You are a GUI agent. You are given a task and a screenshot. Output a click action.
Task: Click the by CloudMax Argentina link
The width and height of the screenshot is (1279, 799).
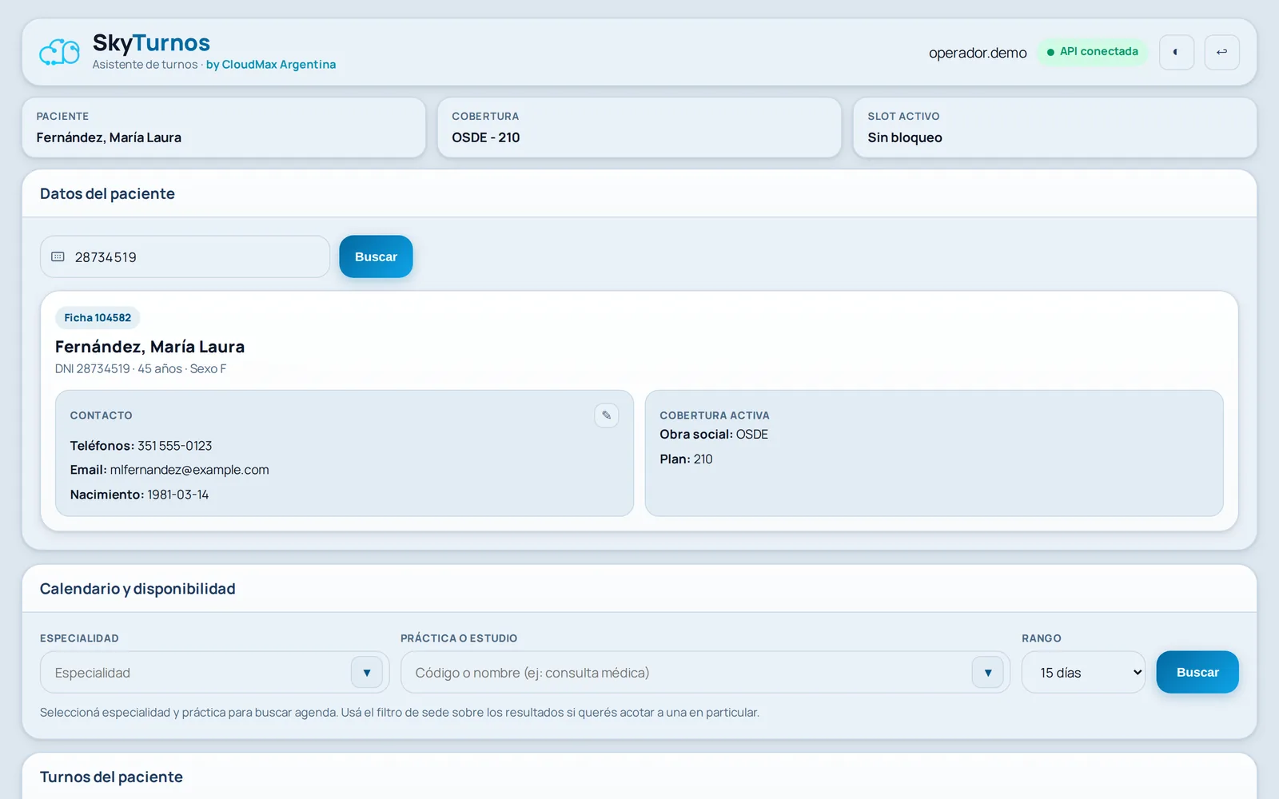tap(271, 65)
